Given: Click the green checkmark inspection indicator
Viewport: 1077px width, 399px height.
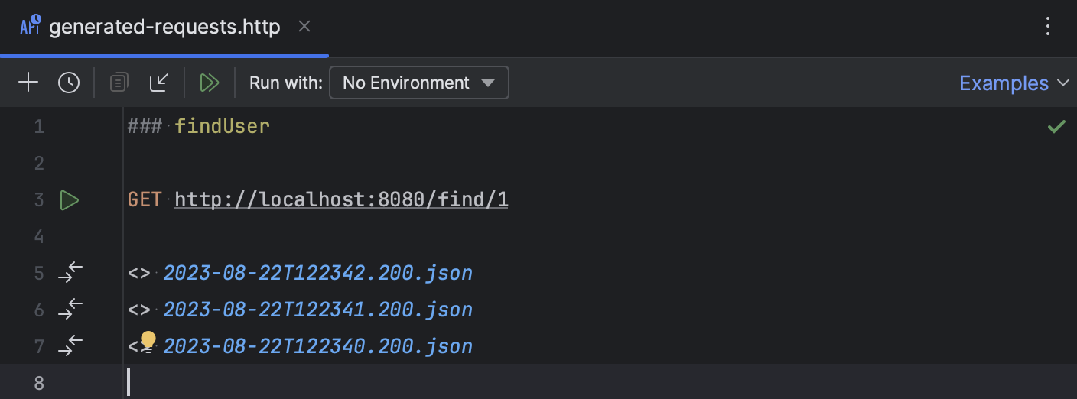Looking at the screenshot, I should tap(1056, 127).
